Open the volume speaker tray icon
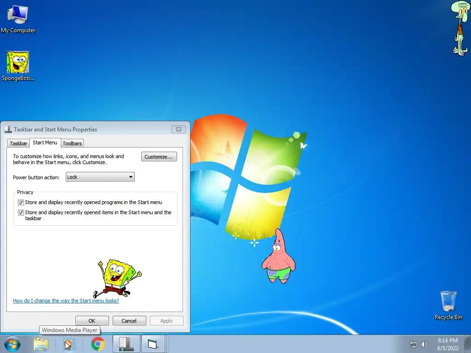 (x=425, y=344)
